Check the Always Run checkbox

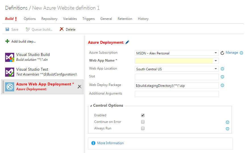click(x=143, y=128)
